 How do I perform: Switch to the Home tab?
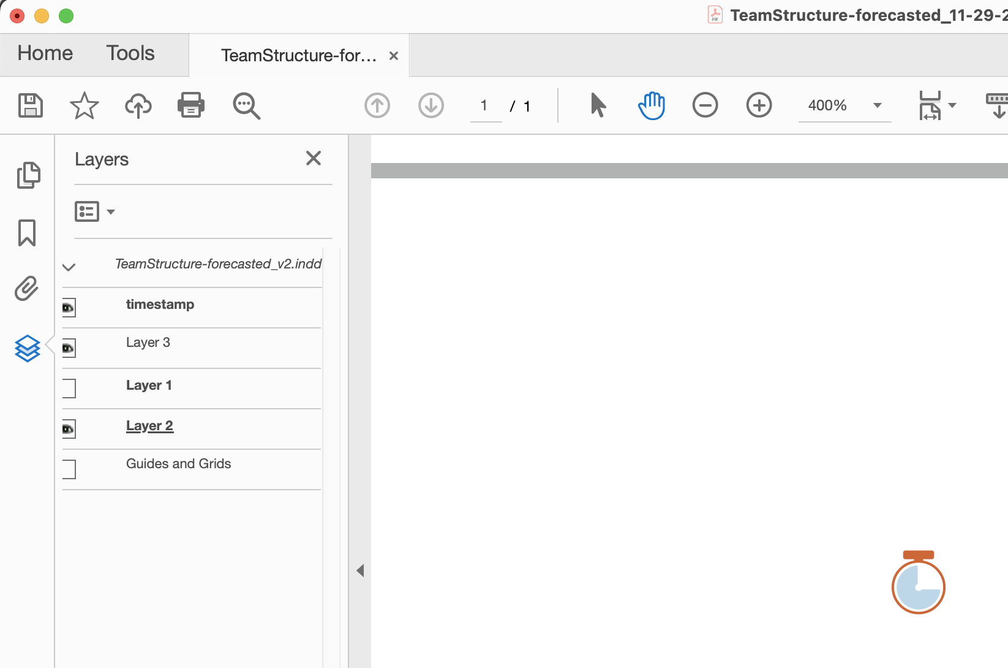pos(44,53)
